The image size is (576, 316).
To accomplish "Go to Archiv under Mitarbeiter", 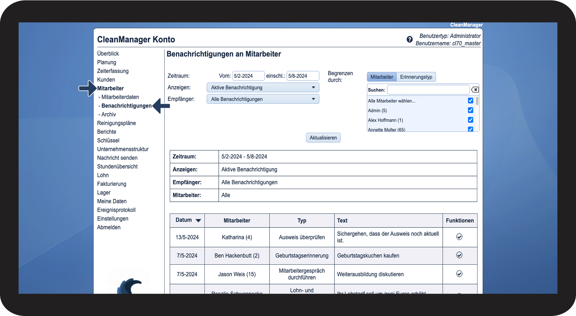I will tap(109, 115).
